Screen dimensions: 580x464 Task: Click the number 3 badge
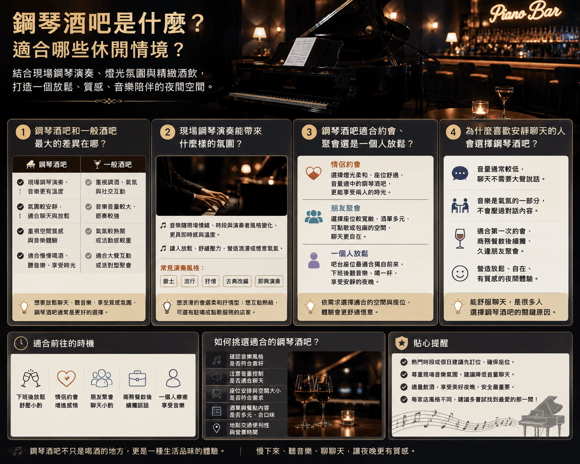[309, 132]
